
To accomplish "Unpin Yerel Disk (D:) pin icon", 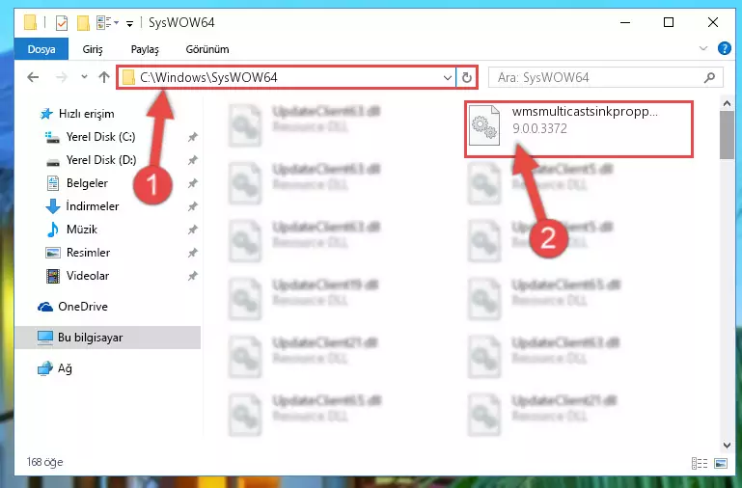I will tap(192, 160).
